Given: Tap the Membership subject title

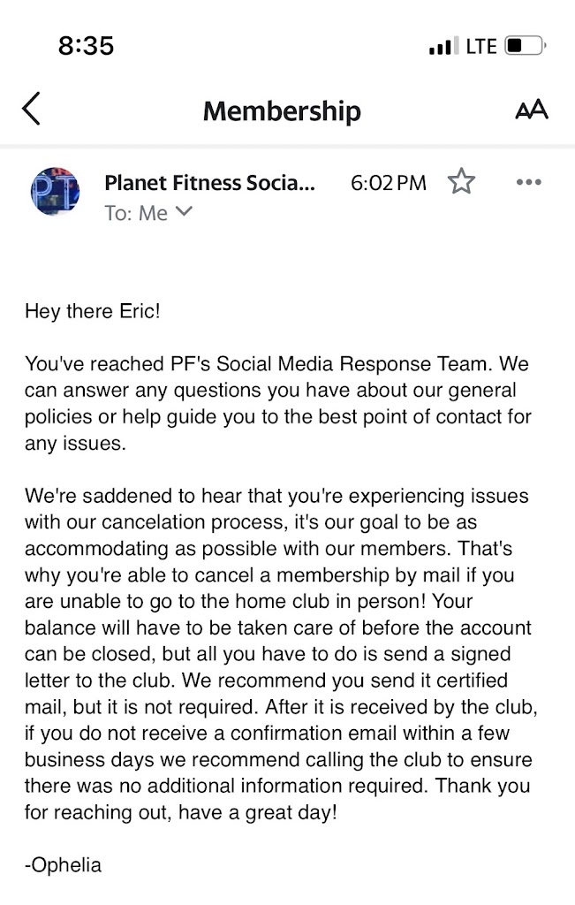Looking at the screenshot, I should point(282,111).
